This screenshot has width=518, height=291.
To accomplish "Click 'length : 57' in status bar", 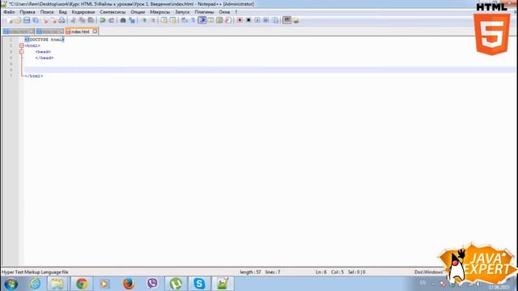I will coord(250,272).
